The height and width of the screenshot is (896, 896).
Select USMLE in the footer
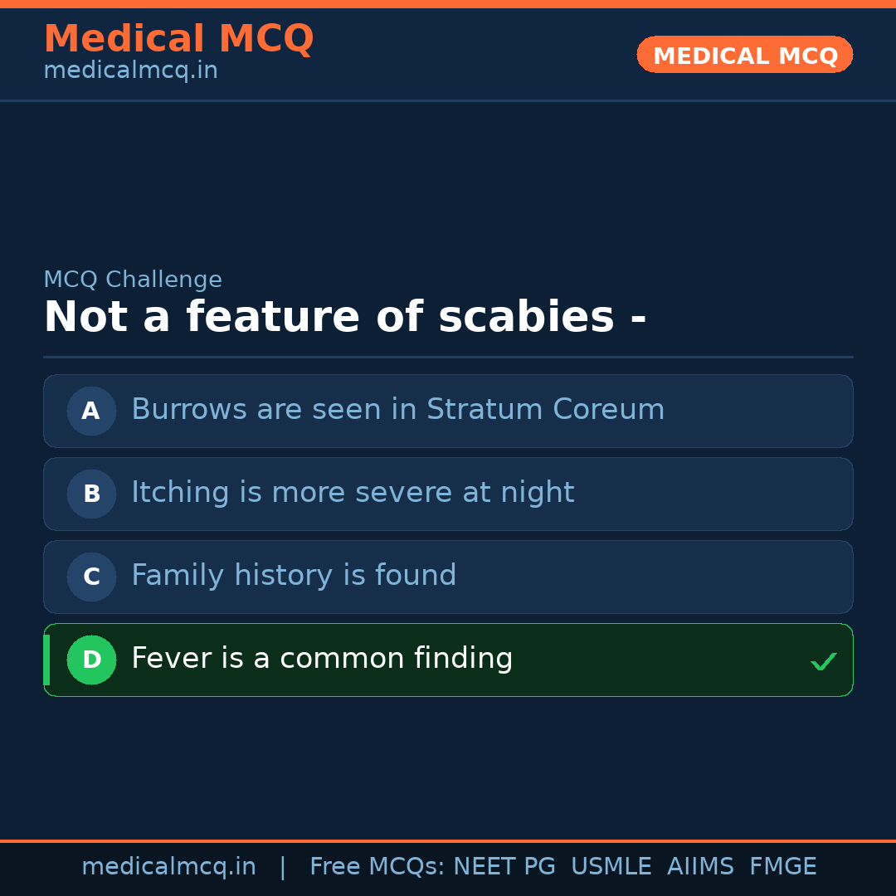tap(611, 867)
